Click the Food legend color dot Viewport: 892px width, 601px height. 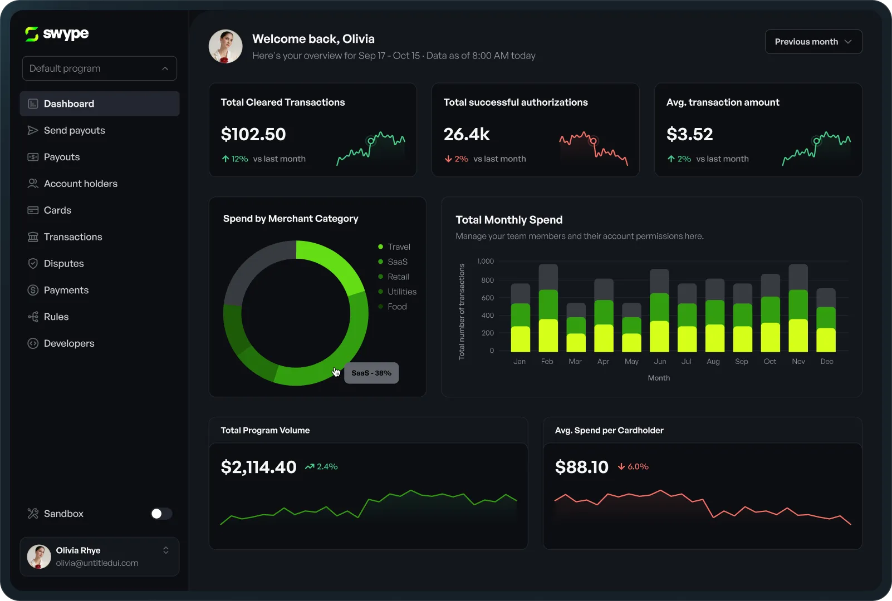[x=381, y=307]
